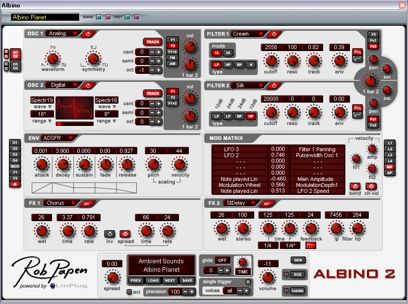Toggle the CHORD checkbox indicator
The width and height of the screenshot is (408, 304).
[287, 291]
